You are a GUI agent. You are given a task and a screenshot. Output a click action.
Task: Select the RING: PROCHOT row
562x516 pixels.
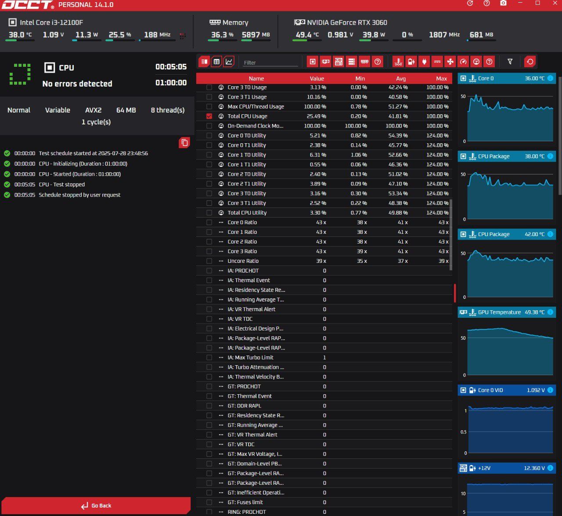point(324,512)
